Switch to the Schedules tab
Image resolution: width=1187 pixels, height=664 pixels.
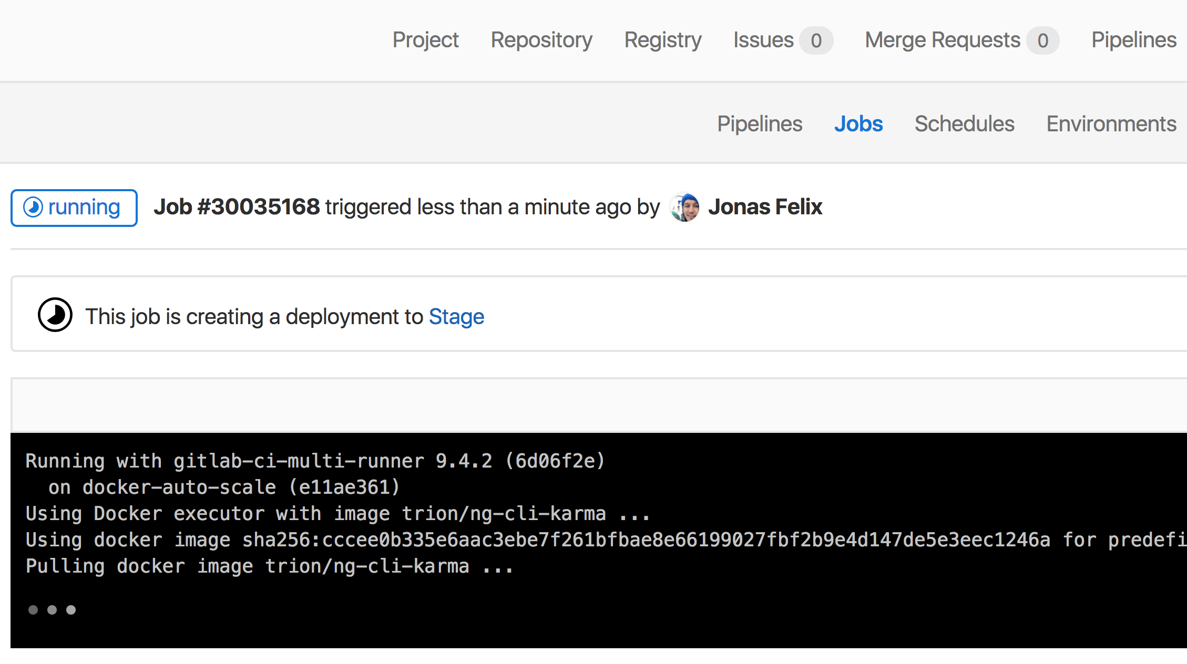(x=964, y=124)
